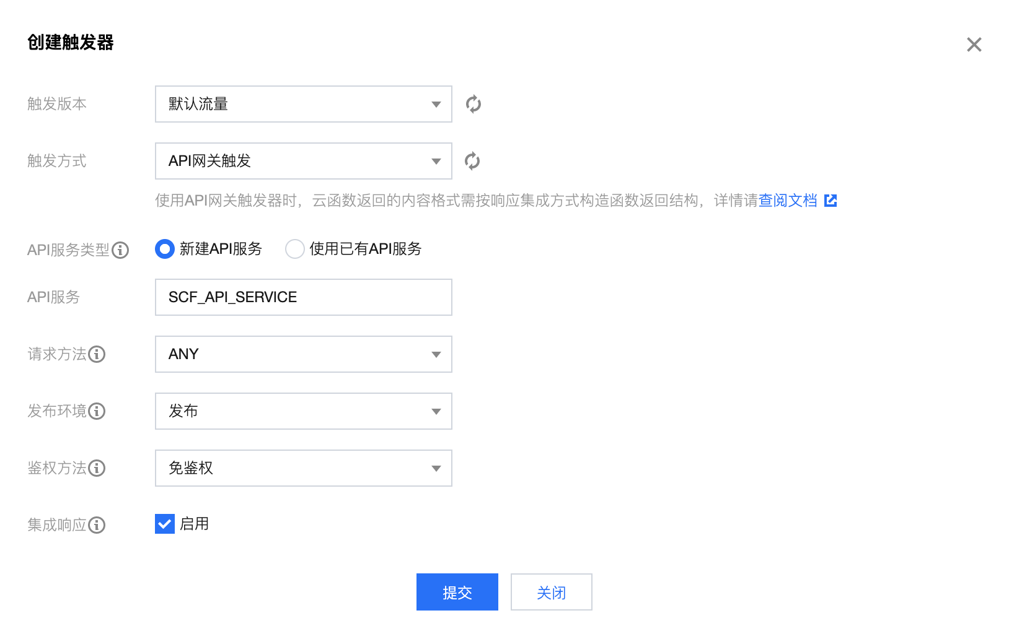Open the 请求方法 dropdown showing ANY

[x=303, y=354]
